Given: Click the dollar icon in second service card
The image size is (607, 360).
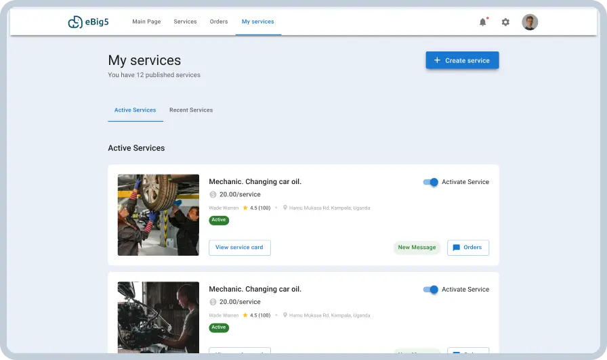Looking at the screenshot, I should click(x=213, y=302).
